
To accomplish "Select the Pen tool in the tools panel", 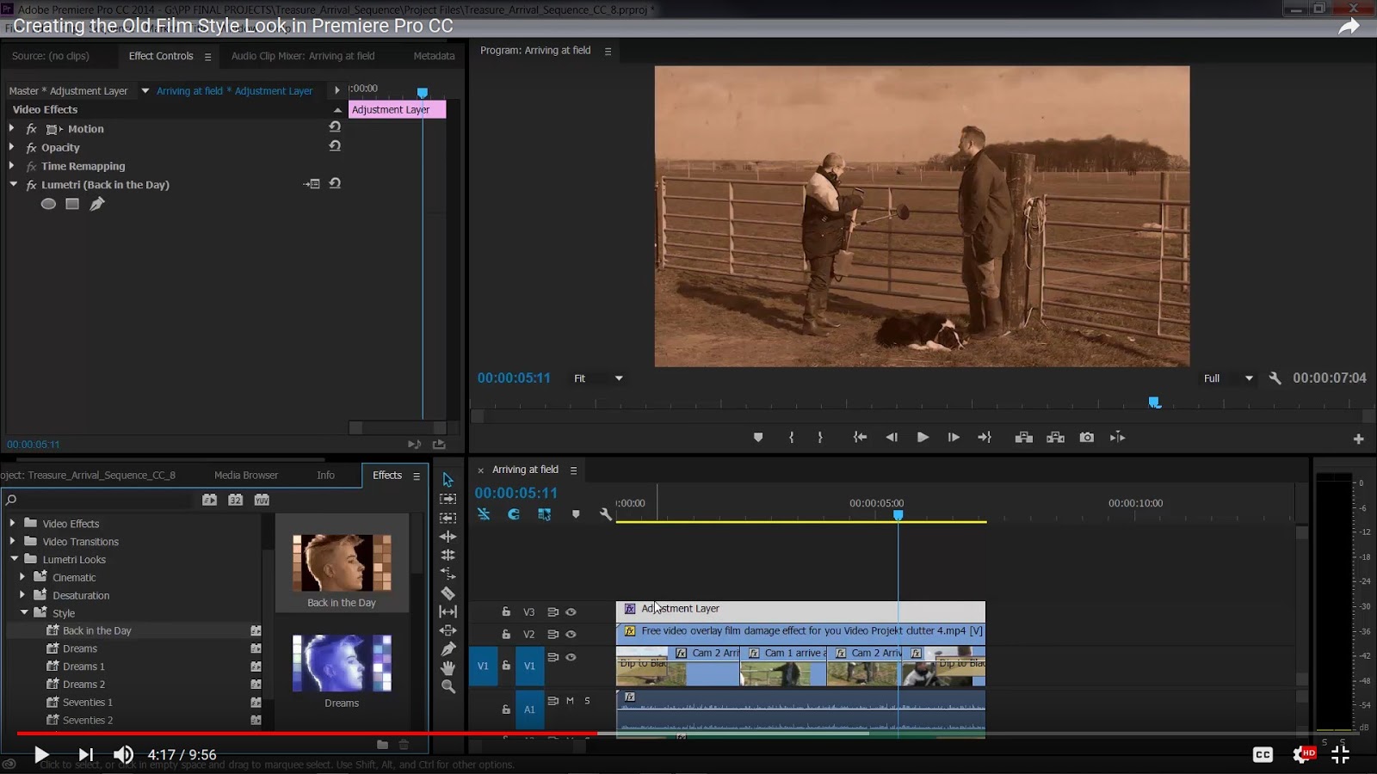I will (x=448, y=649).
